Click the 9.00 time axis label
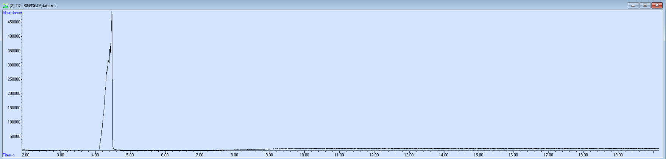This screenshot has width=666, height=159. 269,155
